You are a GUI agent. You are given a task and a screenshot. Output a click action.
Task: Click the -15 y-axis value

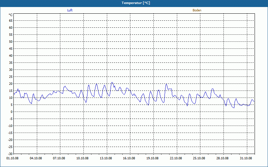coord(10,133)
